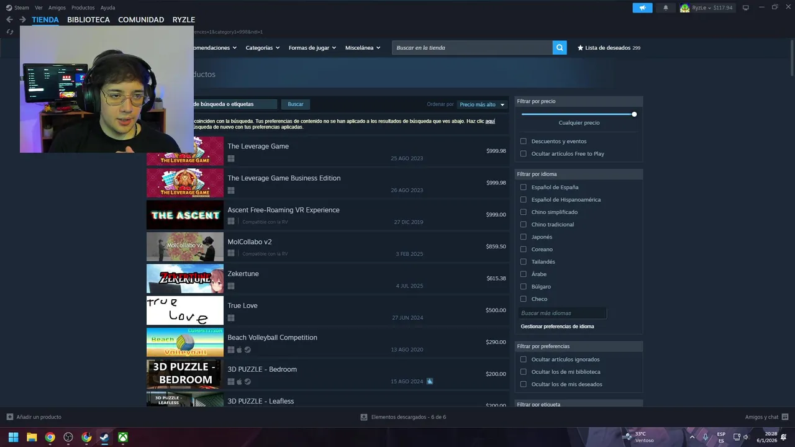Click the star icon of Lista de deseados
The image size is (795, 447).
coord(581,48)
